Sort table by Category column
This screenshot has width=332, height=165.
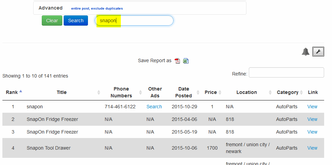coord(290,92)
